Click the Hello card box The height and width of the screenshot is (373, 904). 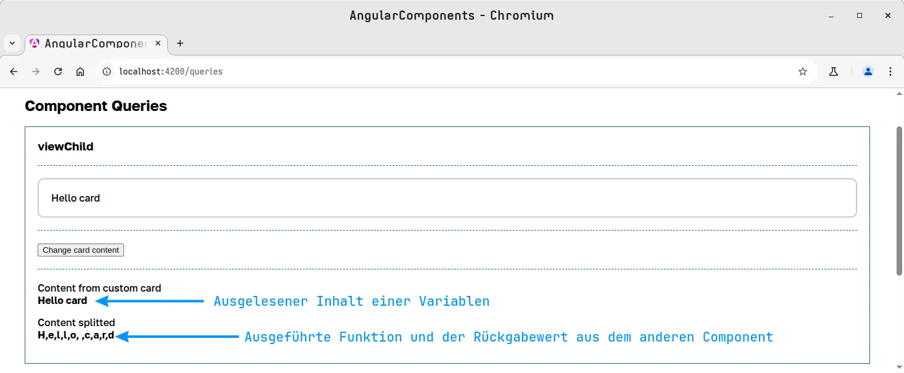(447, 198)
